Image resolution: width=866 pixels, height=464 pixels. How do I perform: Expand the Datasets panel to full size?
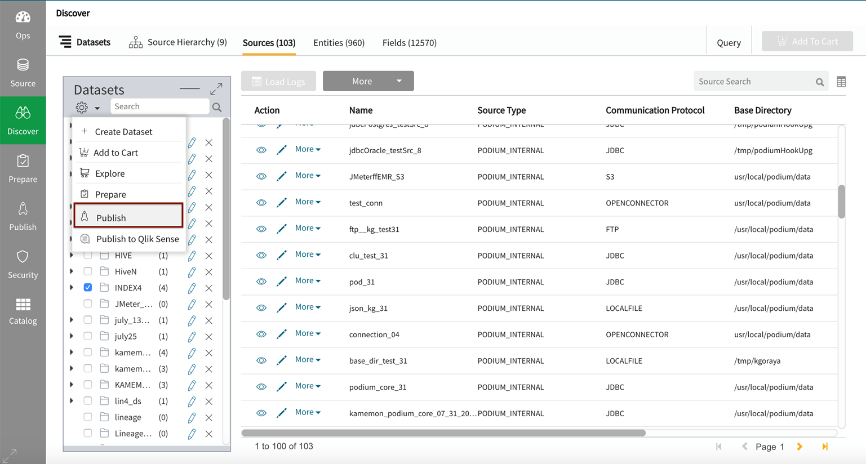tap(216, 89)
